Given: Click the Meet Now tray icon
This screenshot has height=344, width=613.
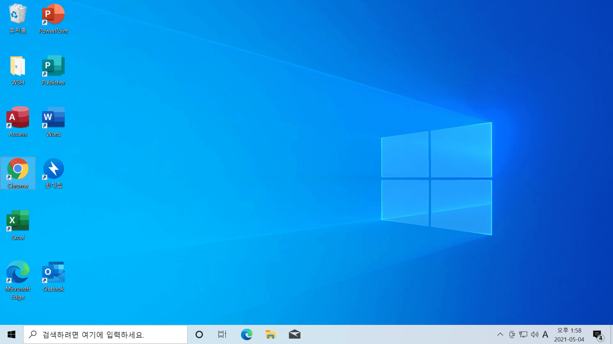Looking at the screenshot, I should (x=512, y=334).
